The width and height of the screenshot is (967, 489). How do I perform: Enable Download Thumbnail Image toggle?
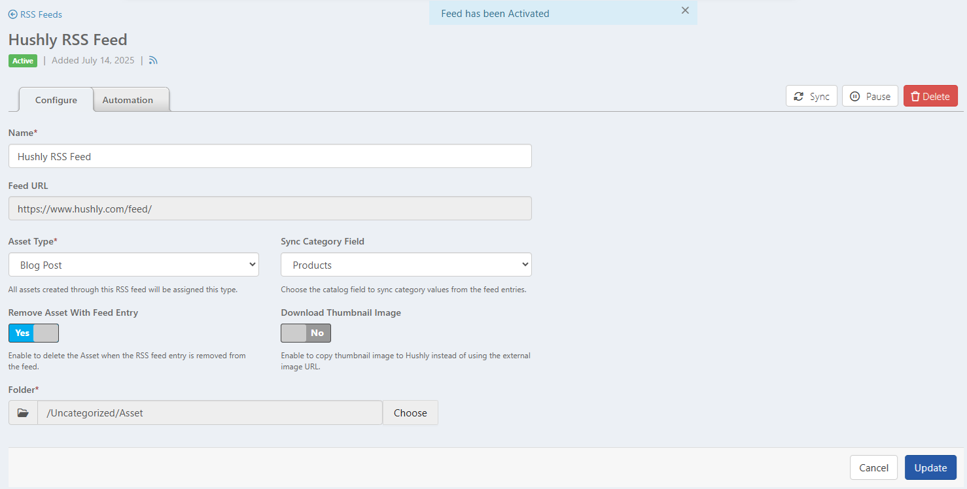tap(306, 333)
